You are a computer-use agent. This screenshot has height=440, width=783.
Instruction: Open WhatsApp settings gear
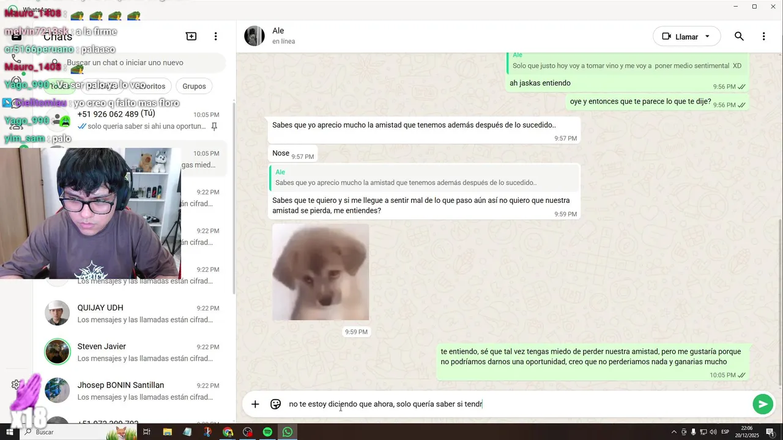tap(16, 384)
